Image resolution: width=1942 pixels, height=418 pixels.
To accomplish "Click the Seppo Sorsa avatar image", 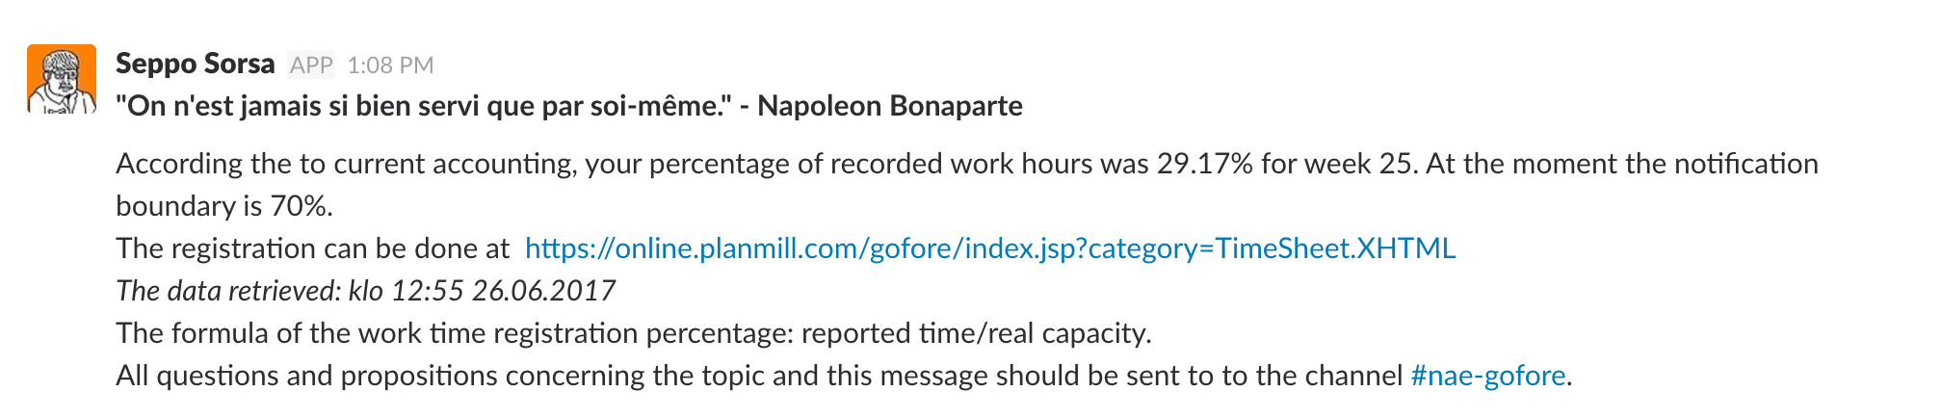I will [x=62, y=79].
